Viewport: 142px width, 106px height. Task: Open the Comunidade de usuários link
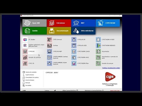tap(31, 77)
